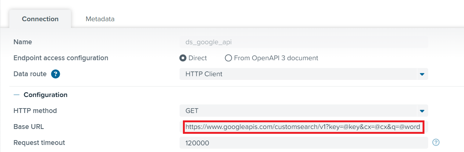The width and height of the screenshot is (464, 152).
Task: Click the HTTP method label
Action: click(35, 111)
